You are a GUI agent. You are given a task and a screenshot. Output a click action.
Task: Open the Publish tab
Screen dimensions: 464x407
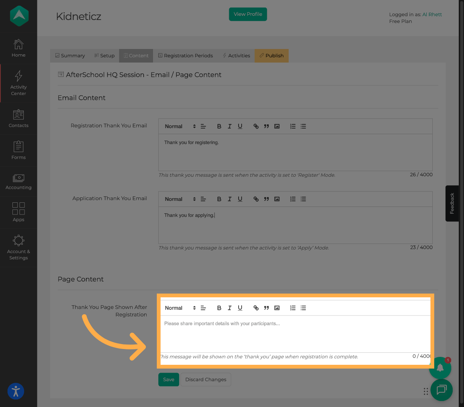(271, 56)
